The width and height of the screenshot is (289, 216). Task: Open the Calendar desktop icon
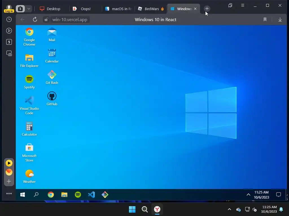click(52, 56)
